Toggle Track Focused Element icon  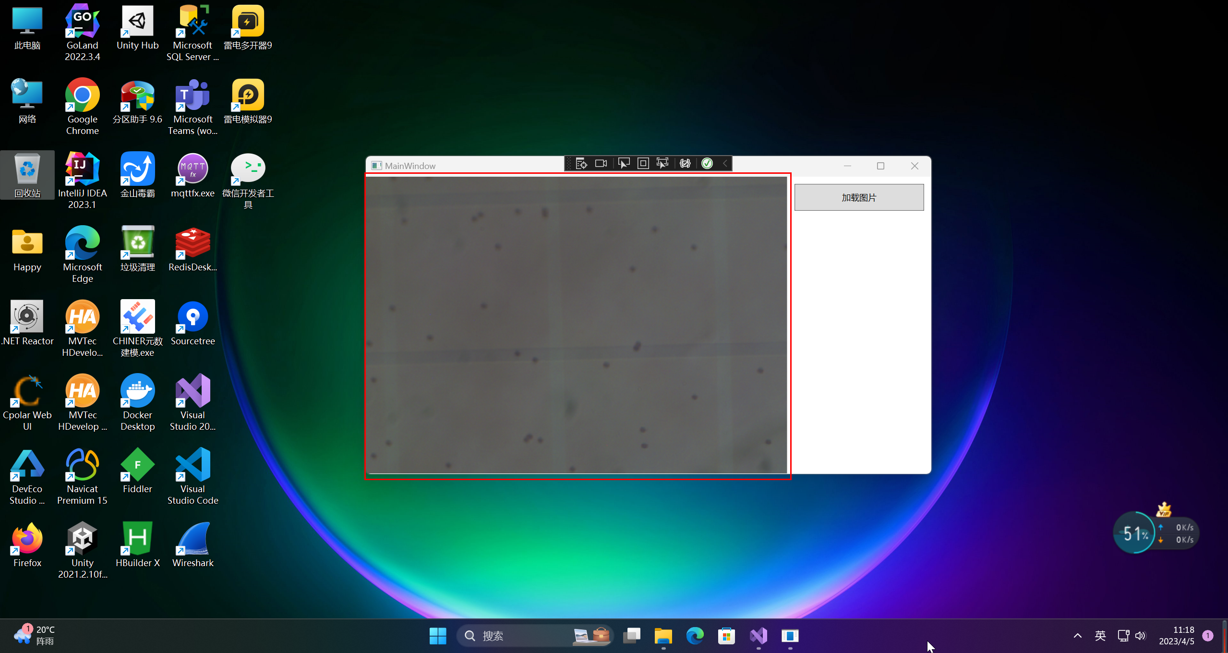663,164
